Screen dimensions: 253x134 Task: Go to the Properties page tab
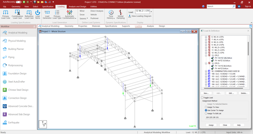tap(83, 26)
